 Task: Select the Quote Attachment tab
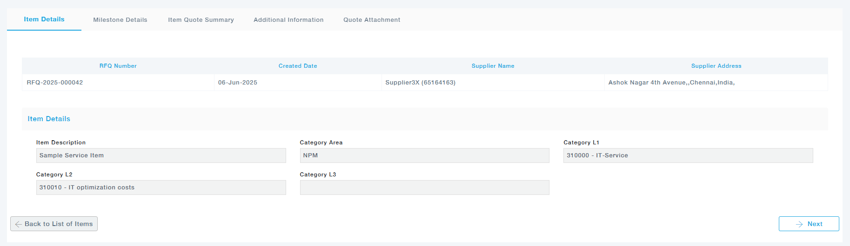[x=371, y=20]
